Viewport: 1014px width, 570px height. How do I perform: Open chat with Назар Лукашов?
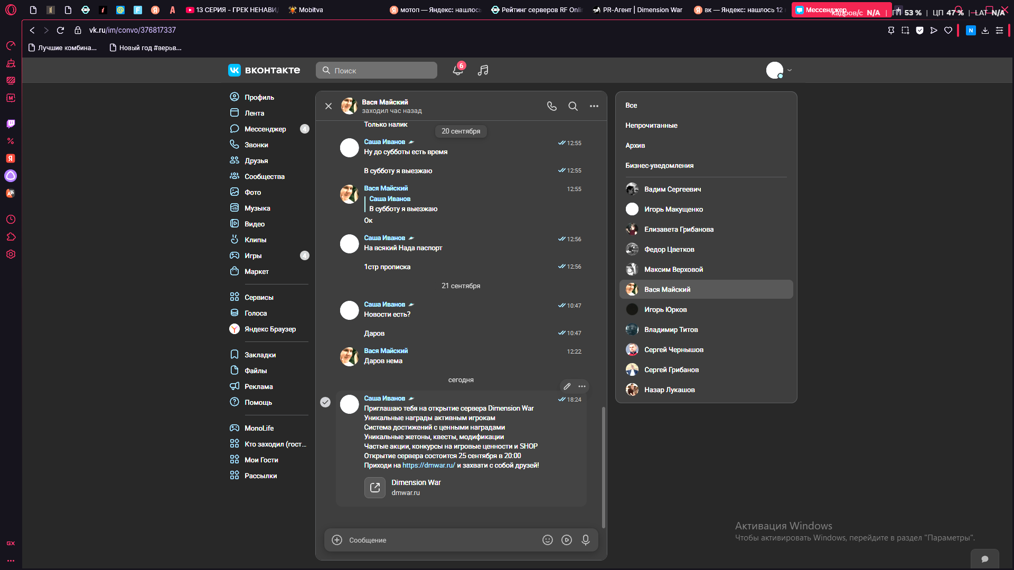coord(706,389)
